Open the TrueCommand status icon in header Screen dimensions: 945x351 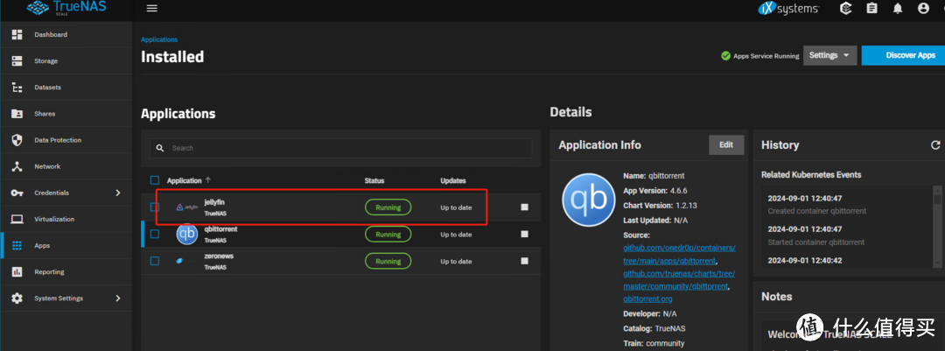[x=845, y=9]
